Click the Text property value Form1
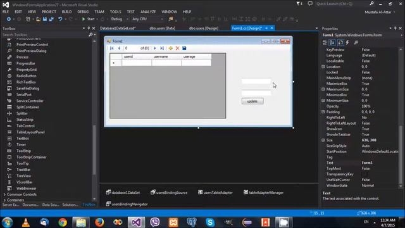Screen dimensions: 405x228 pyautogui.click(x=367, y=163)
